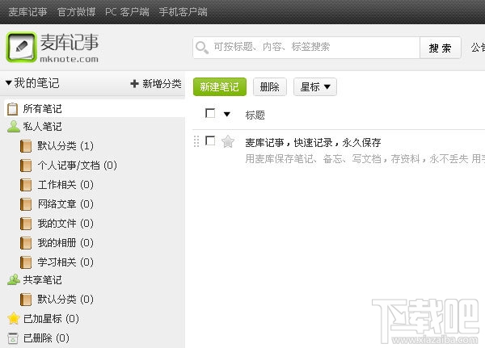Click the notebook icon next to 学习相关
Viewport: 485px width, 348px height.
[x=26, y=262]
